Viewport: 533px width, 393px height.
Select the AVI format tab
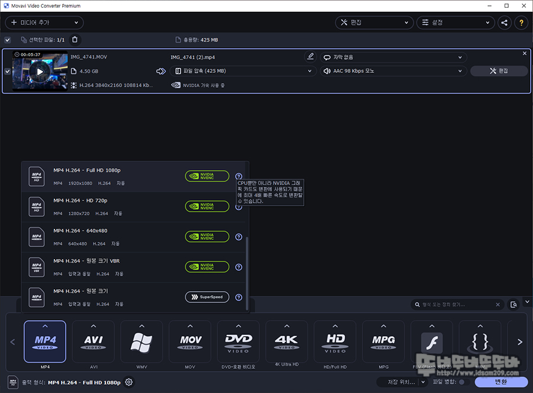[x=94, y=341]
